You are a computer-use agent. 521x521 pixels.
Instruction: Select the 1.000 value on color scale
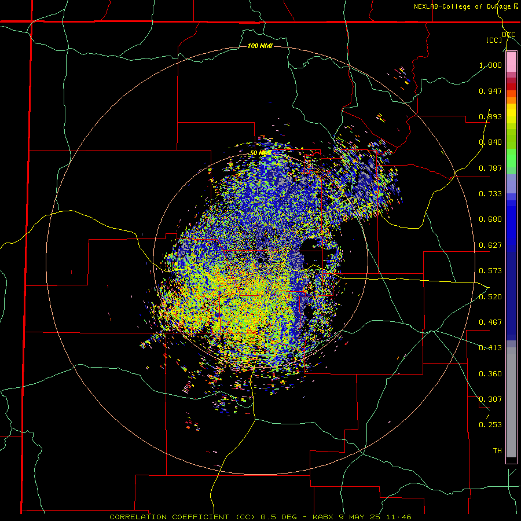point(490,65)
